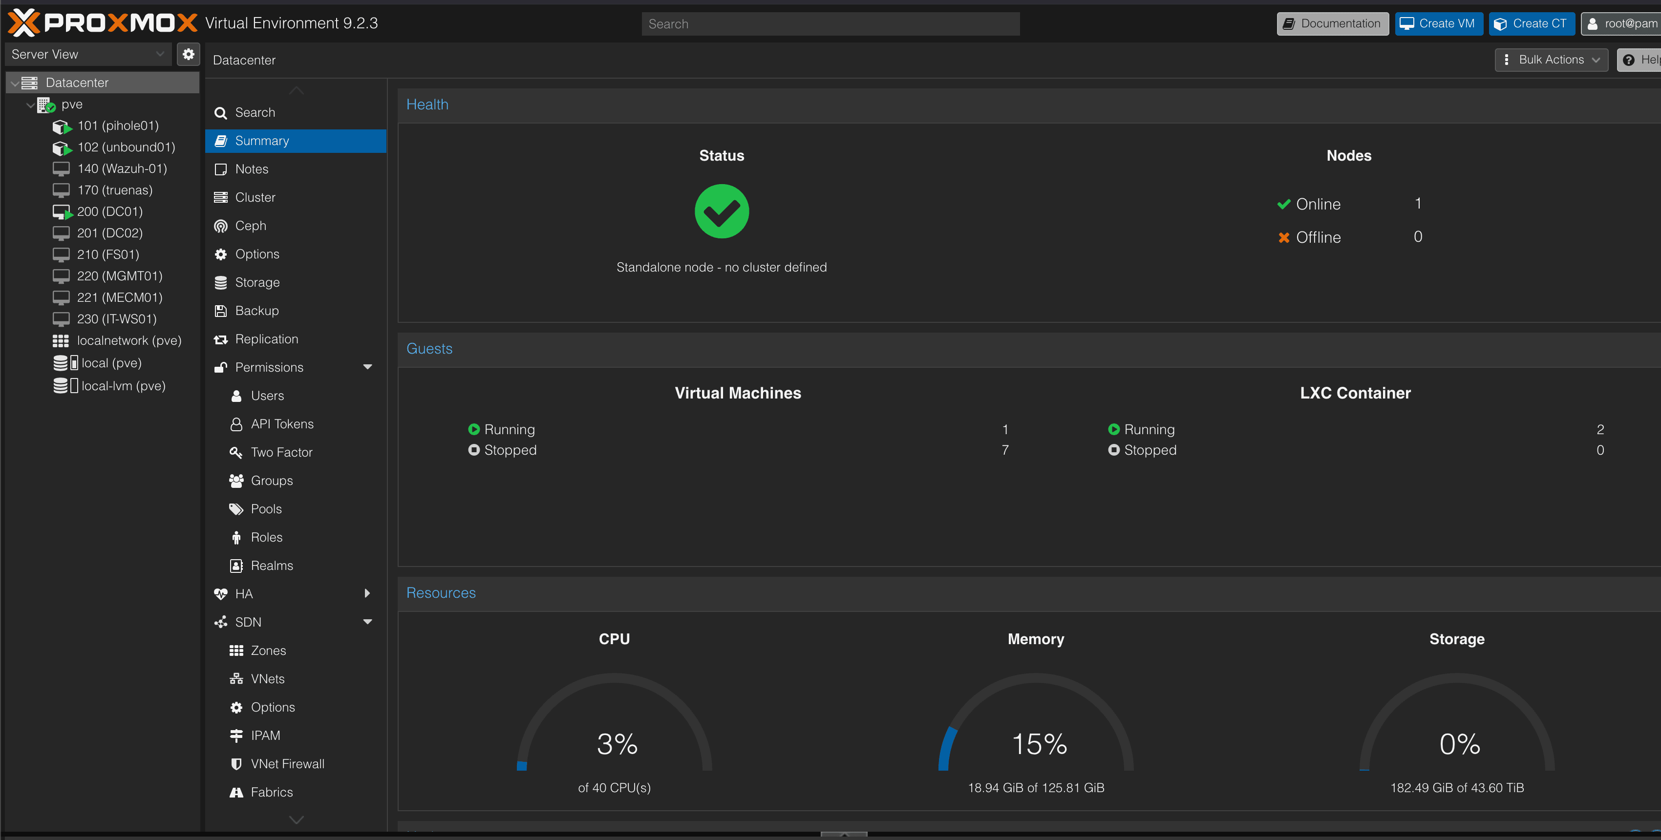Click the local-lvm storage icon
The width and height of the screenshot is (1661, 840).
click(65, 385)
